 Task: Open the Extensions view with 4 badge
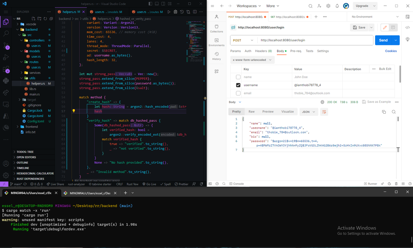[x=6, y=69]
